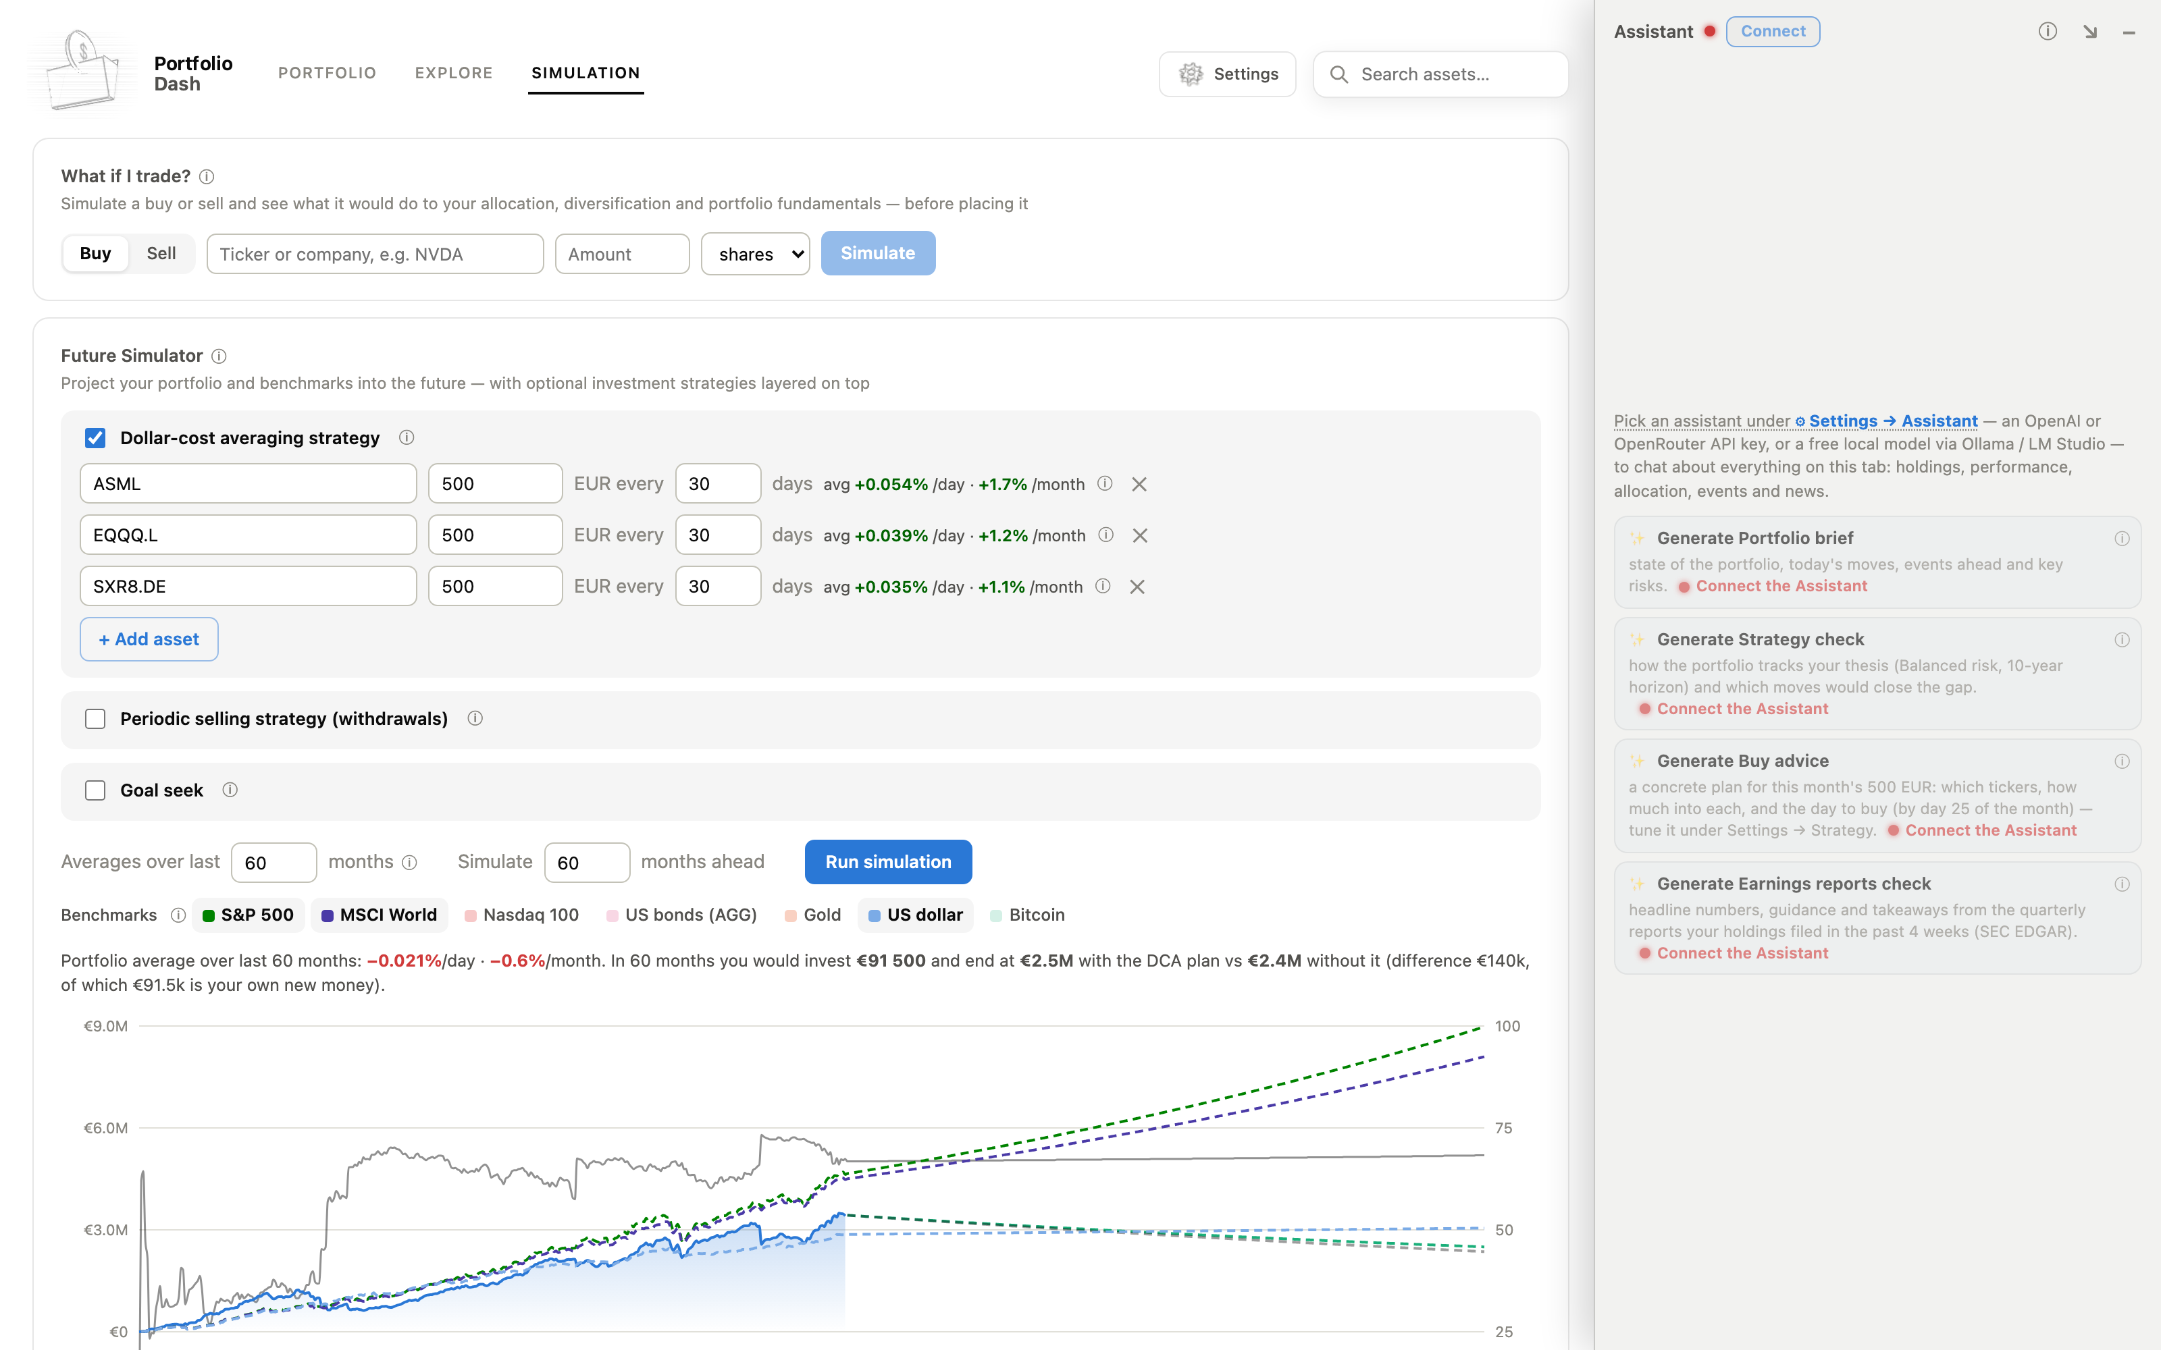Show info for Generate Buy advice
This screenshot has width=2161, height=1350.
point(2122,761)
